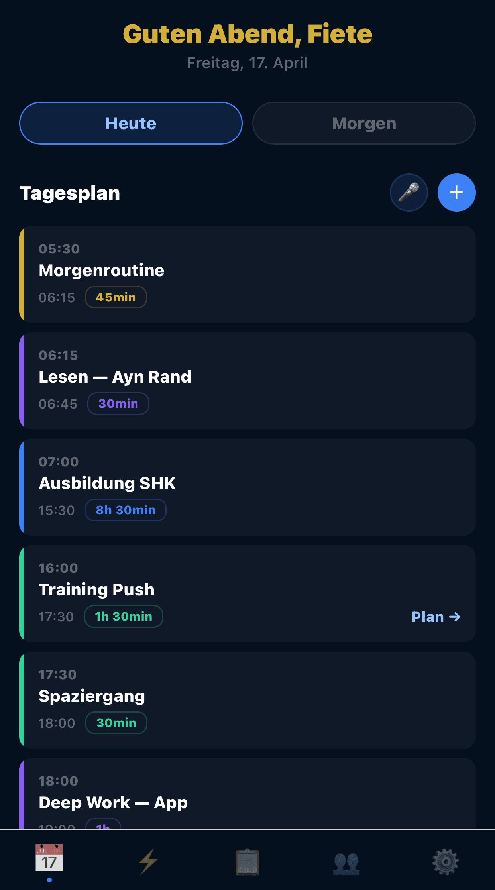The width and height of the screenshot is (495, 890).
Task: Tap the 8h 30min duration badge
Action: click(x=126, y=510)
